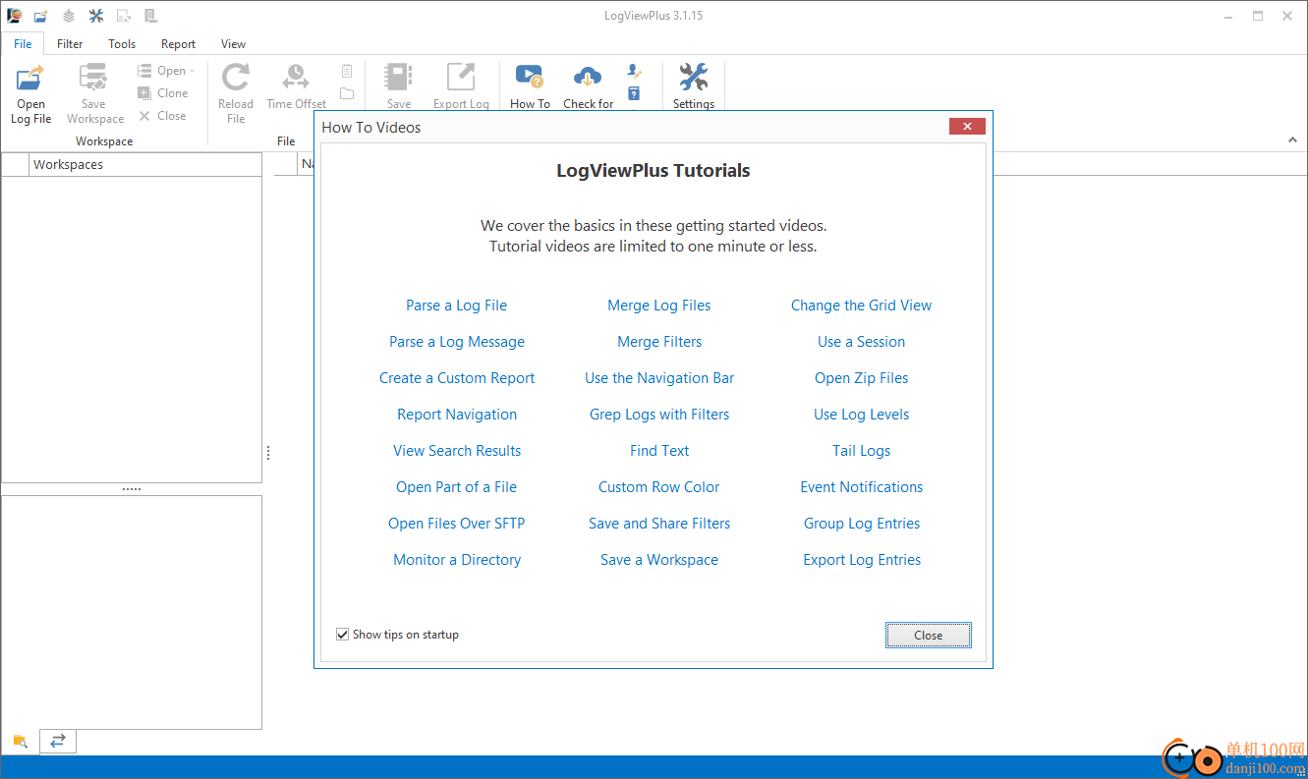Open the Use a Session tutorial
Screen dimensions: 1308x779
coord(861,342)
